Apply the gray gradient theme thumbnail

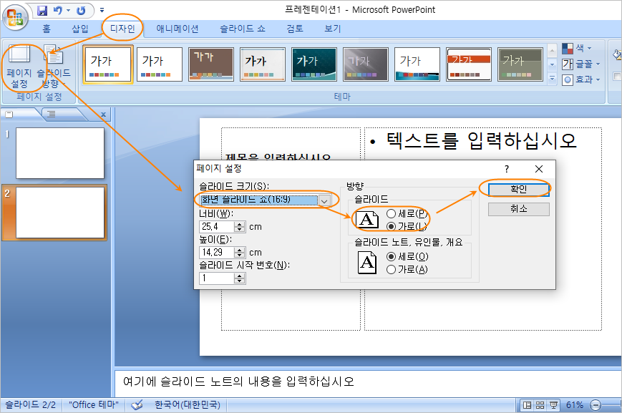click(366, 64)
